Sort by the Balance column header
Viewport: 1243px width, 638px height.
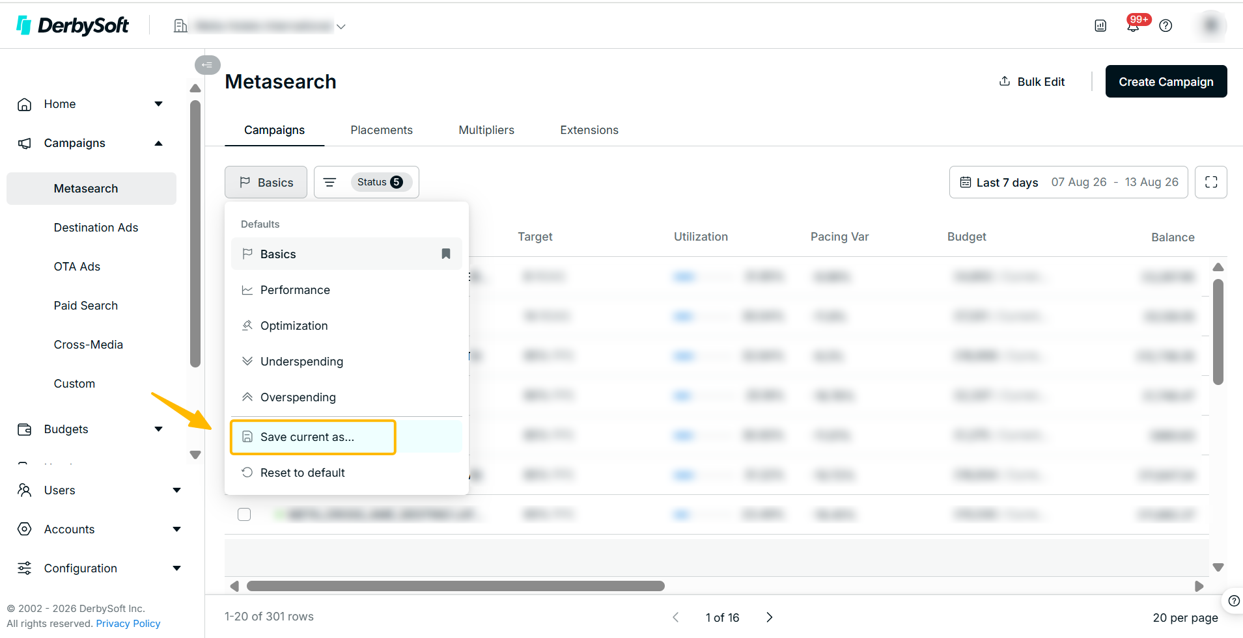[x=1173, y=237]
